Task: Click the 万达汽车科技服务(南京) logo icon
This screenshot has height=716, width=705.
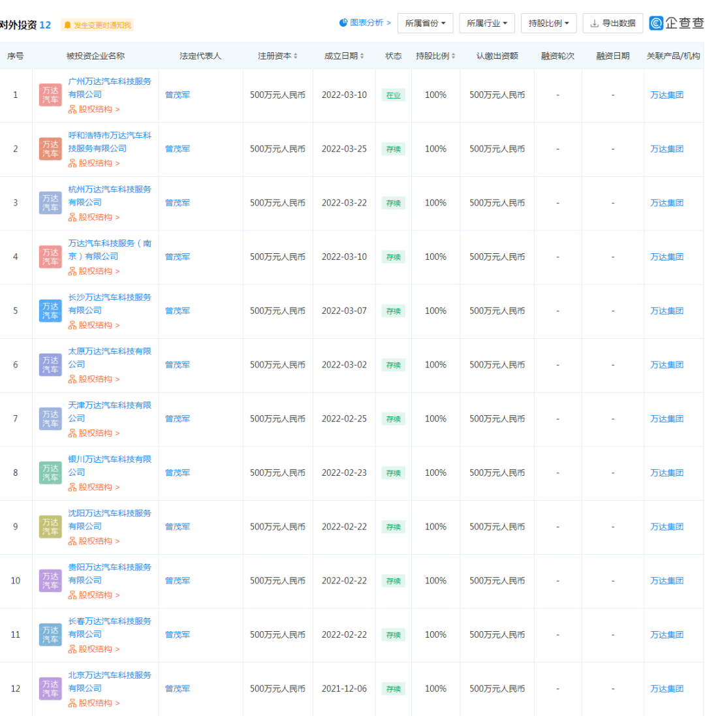Action: click(50, 257)
